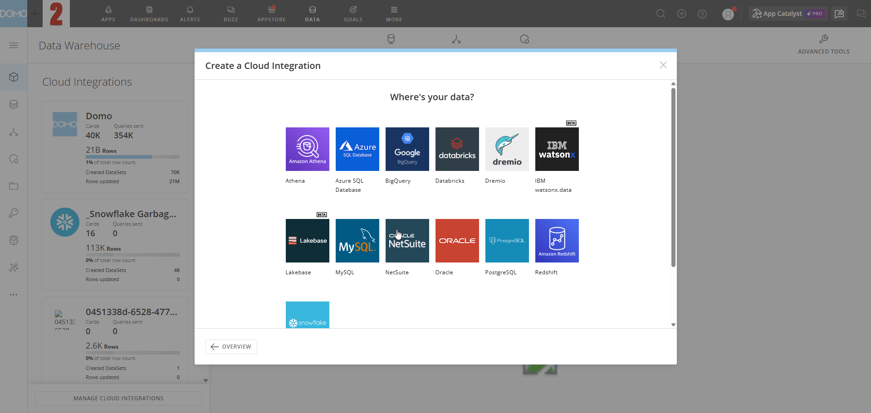The image size is (871, 413).
Task: Open Manage Cloud Integrations
Action: pyautogui.click(x=118, y=398)
